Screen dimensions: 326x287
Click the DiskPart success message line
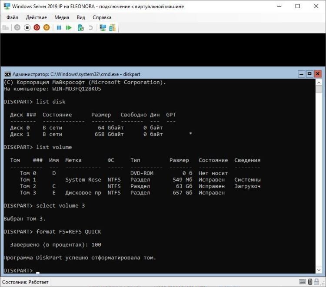(80, 258)
